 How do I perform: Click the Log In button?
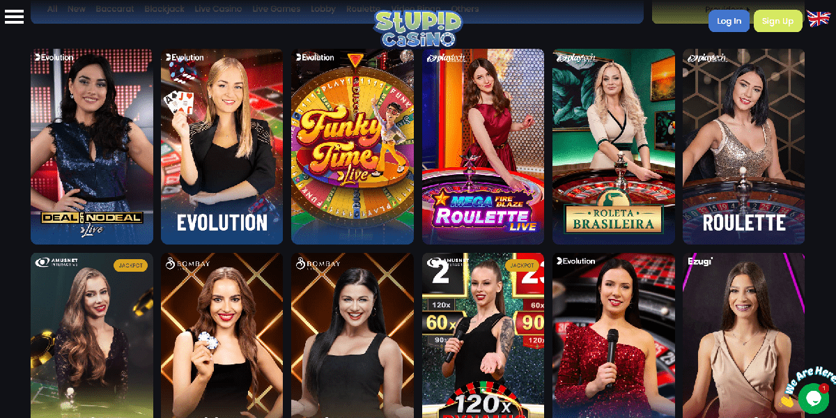729,21
